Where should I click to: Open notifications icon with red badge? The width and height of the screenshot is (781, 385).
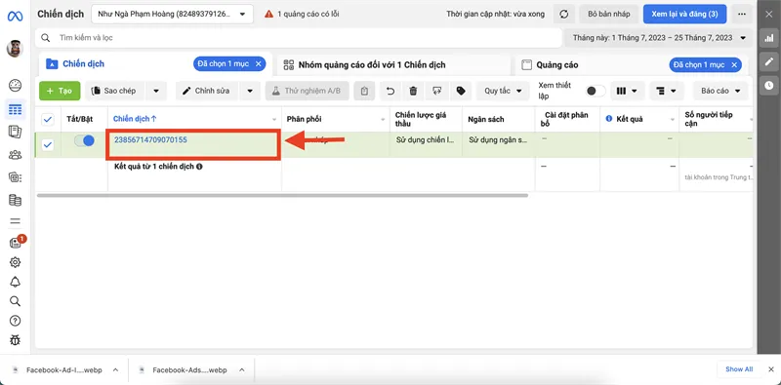pos(16,243)
